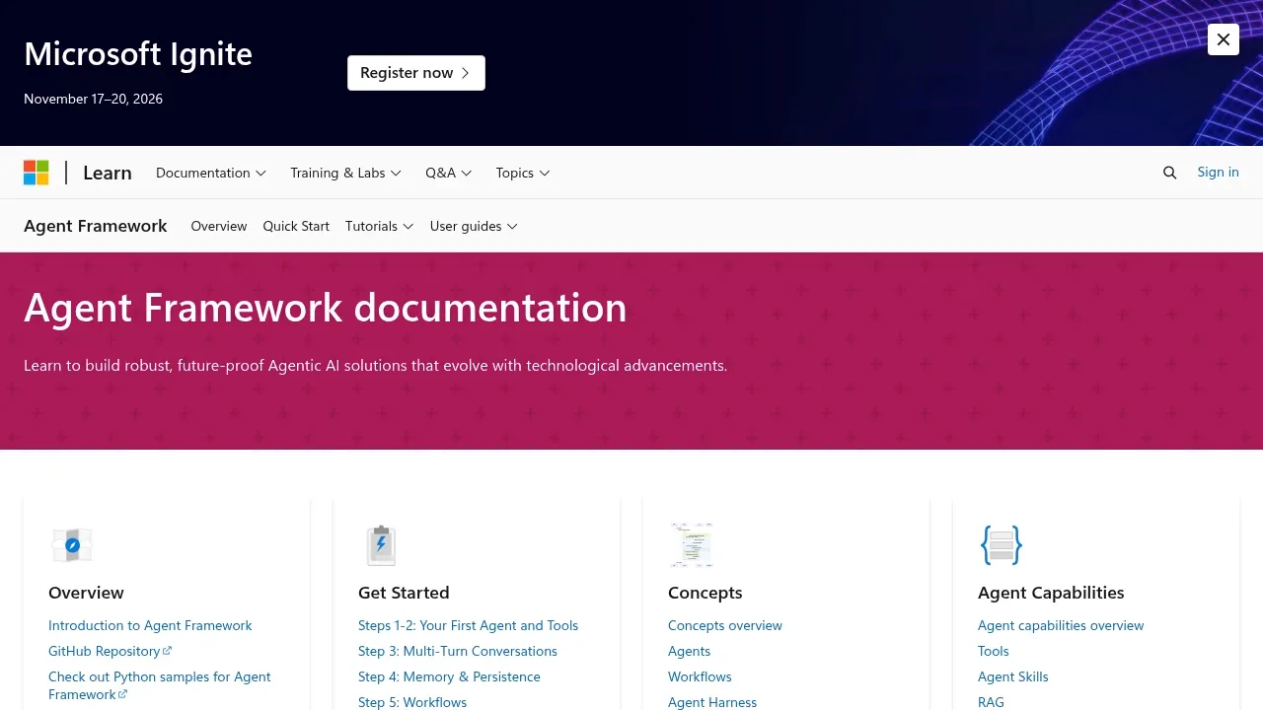Open the Topics dropdown menu

click(x=523, y=173)
